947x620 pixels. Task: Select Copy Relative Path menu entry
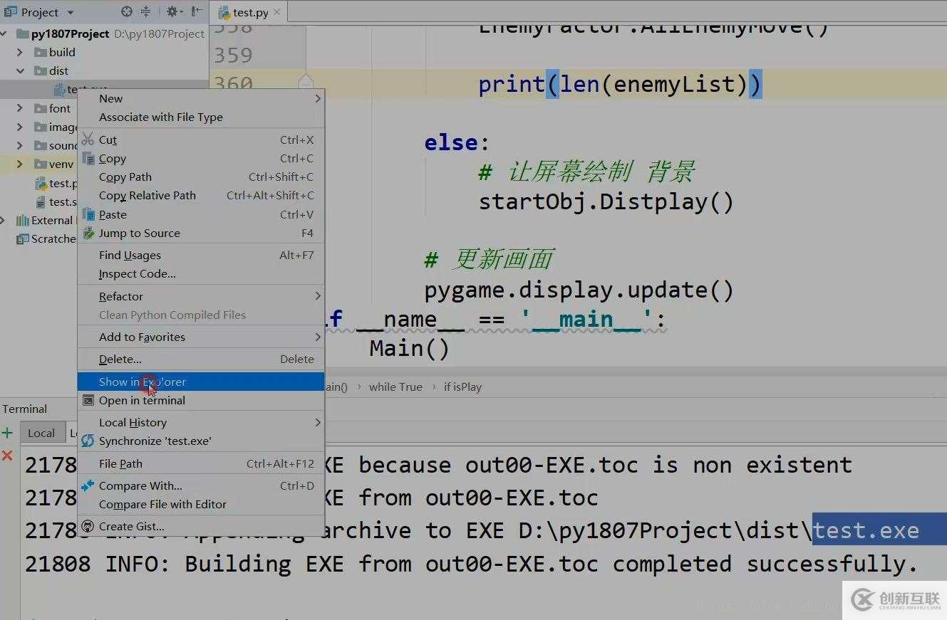[x=201, y=195]
